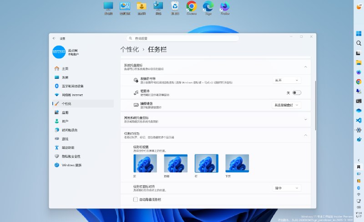The height and width of the screenshot is (222, 364).
Task: Open 系统 in Settings sidebar
Action: (x=83, y=77)
